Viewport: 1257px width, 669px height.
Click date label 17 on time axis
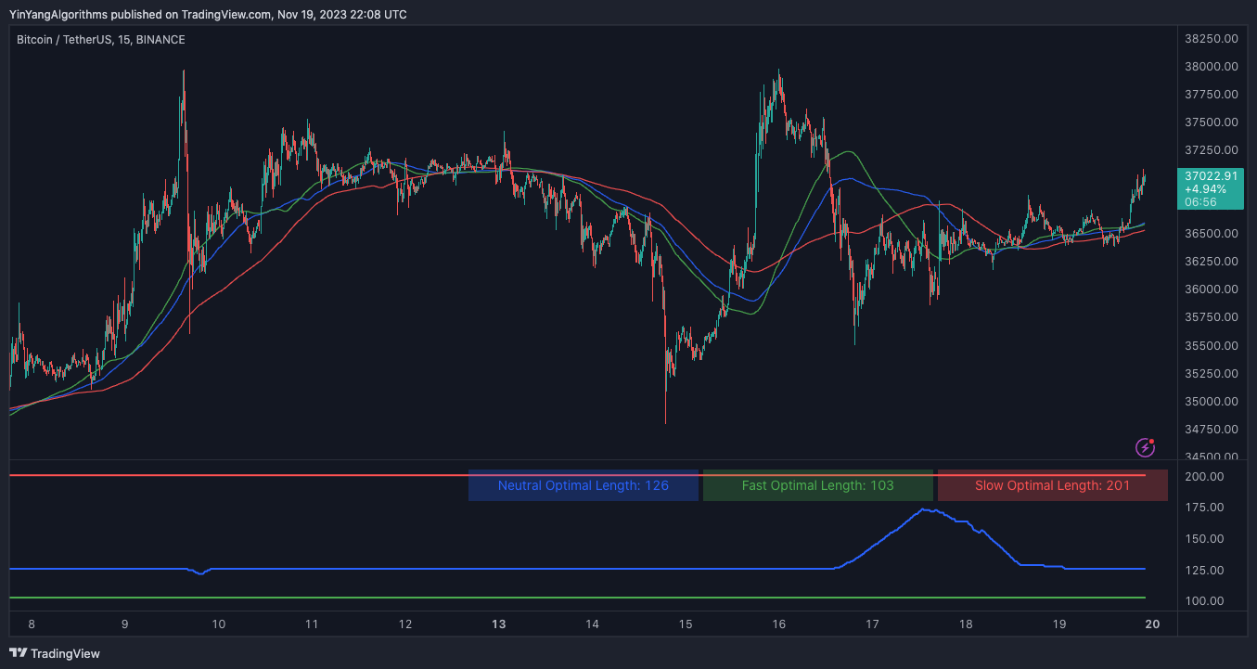coord(872,624)
